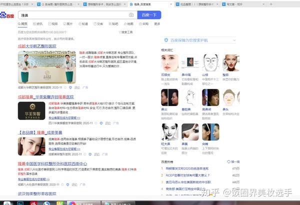Screen dimensions: 300x205
Task: Switch to the 隆鼻_百度搜索 browser tab
Action: tap(151, 4)
